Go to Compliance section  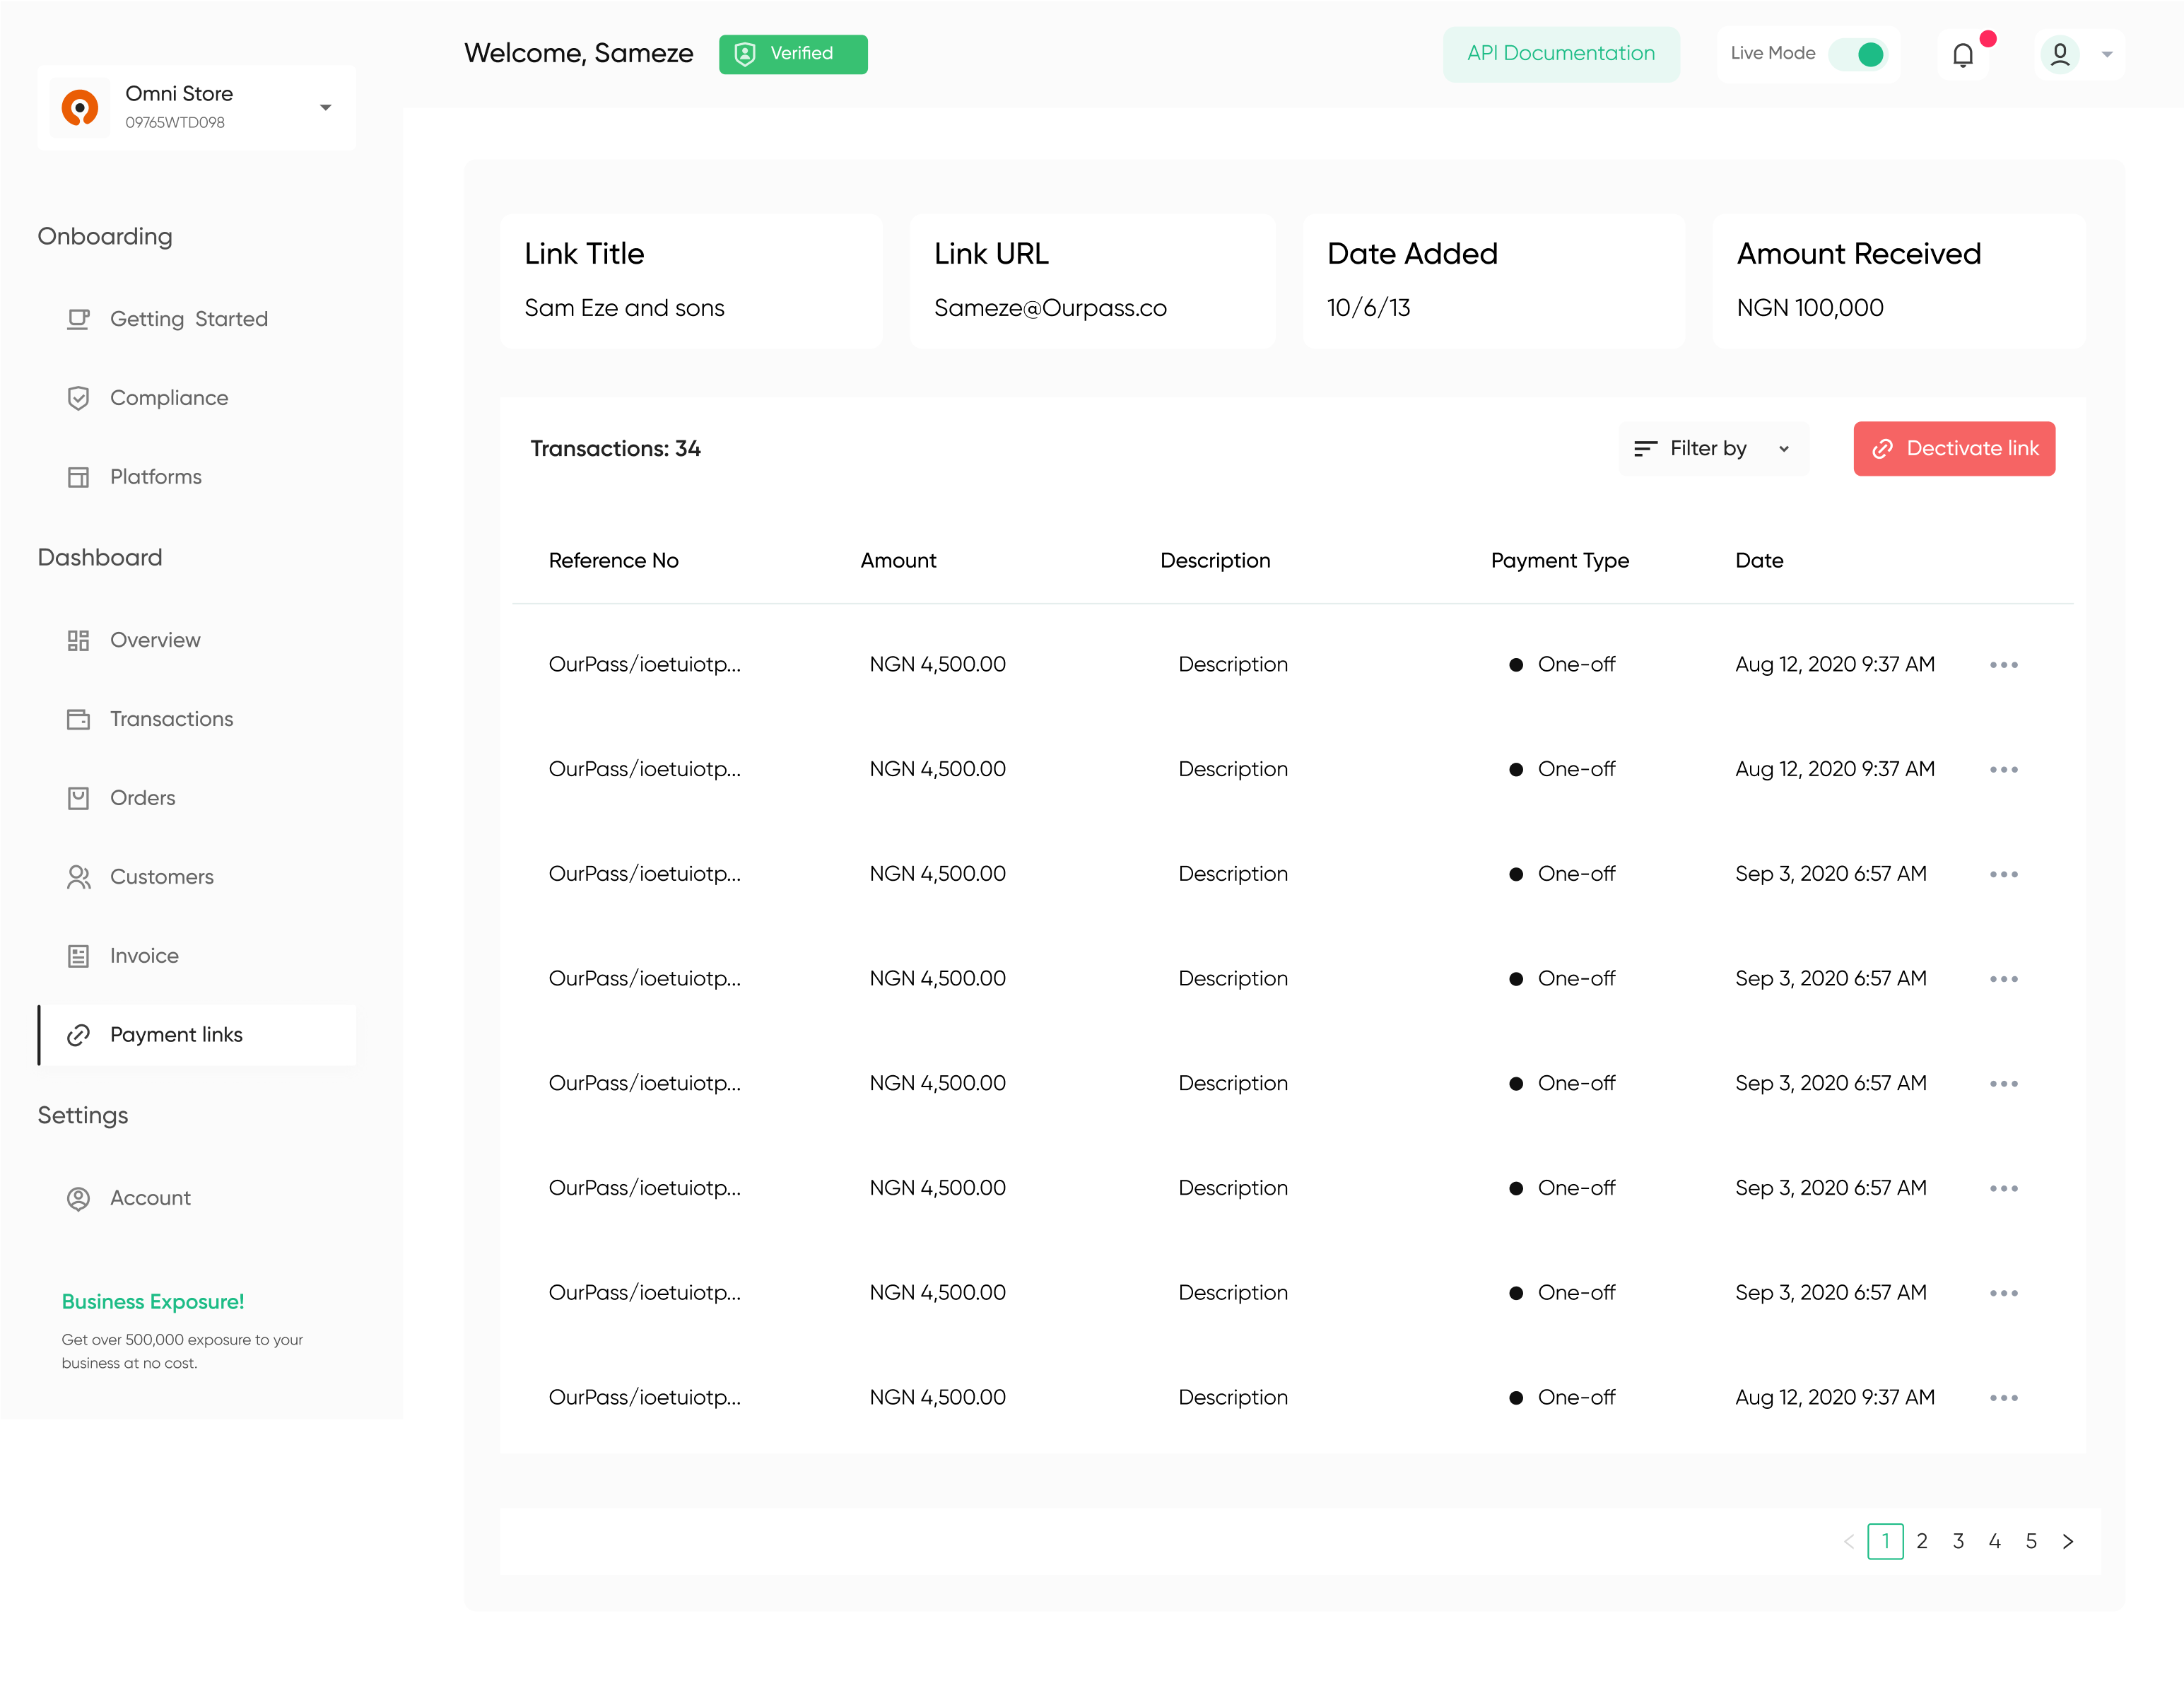click(x=169, y=398)
